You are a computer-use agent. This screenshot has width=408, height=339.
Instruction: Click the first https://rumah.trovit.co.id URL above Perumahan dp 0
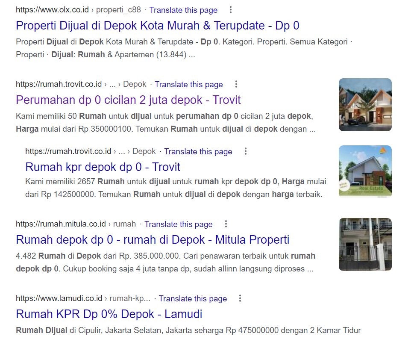(59, 84)
